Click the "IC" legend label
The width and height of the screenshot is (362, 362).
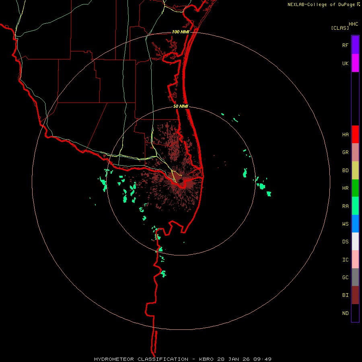click(x=345, y=260)
